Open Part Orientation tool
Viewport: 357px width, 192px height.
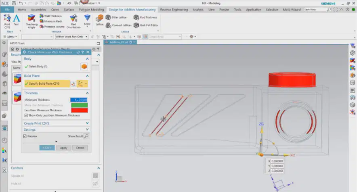[73, 21]
